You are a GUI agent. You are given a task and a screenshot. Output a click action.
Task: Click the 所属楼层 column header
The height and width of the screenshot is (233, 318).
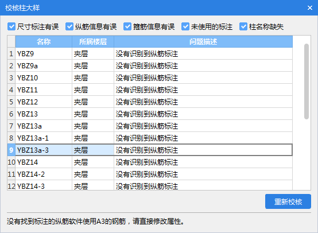tap(93, 41)
